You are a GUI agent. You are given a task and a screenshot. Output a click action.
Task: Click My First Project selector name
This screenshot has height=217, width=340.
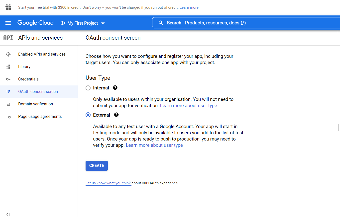point(83,23)
